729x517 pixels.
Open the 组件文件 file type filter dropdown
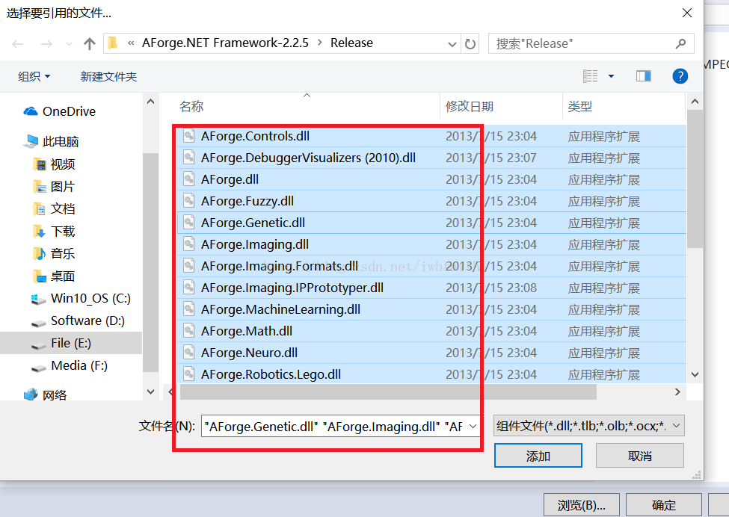[x=588, y=426]
